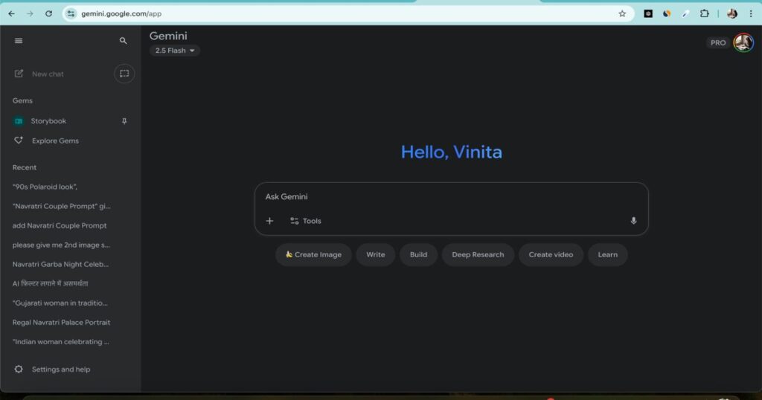Image resolution: width=762 pixels, height=400 pixels.
Task: Click the plus icon to add files
Action: pos(269,221)
